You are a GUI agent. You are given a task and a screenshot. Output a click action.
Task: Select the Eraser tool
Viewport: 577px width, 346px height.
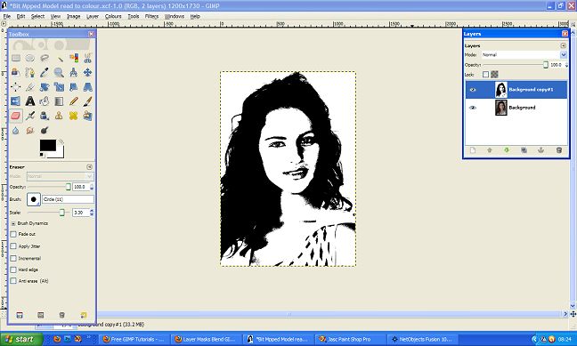click(16, 116)
